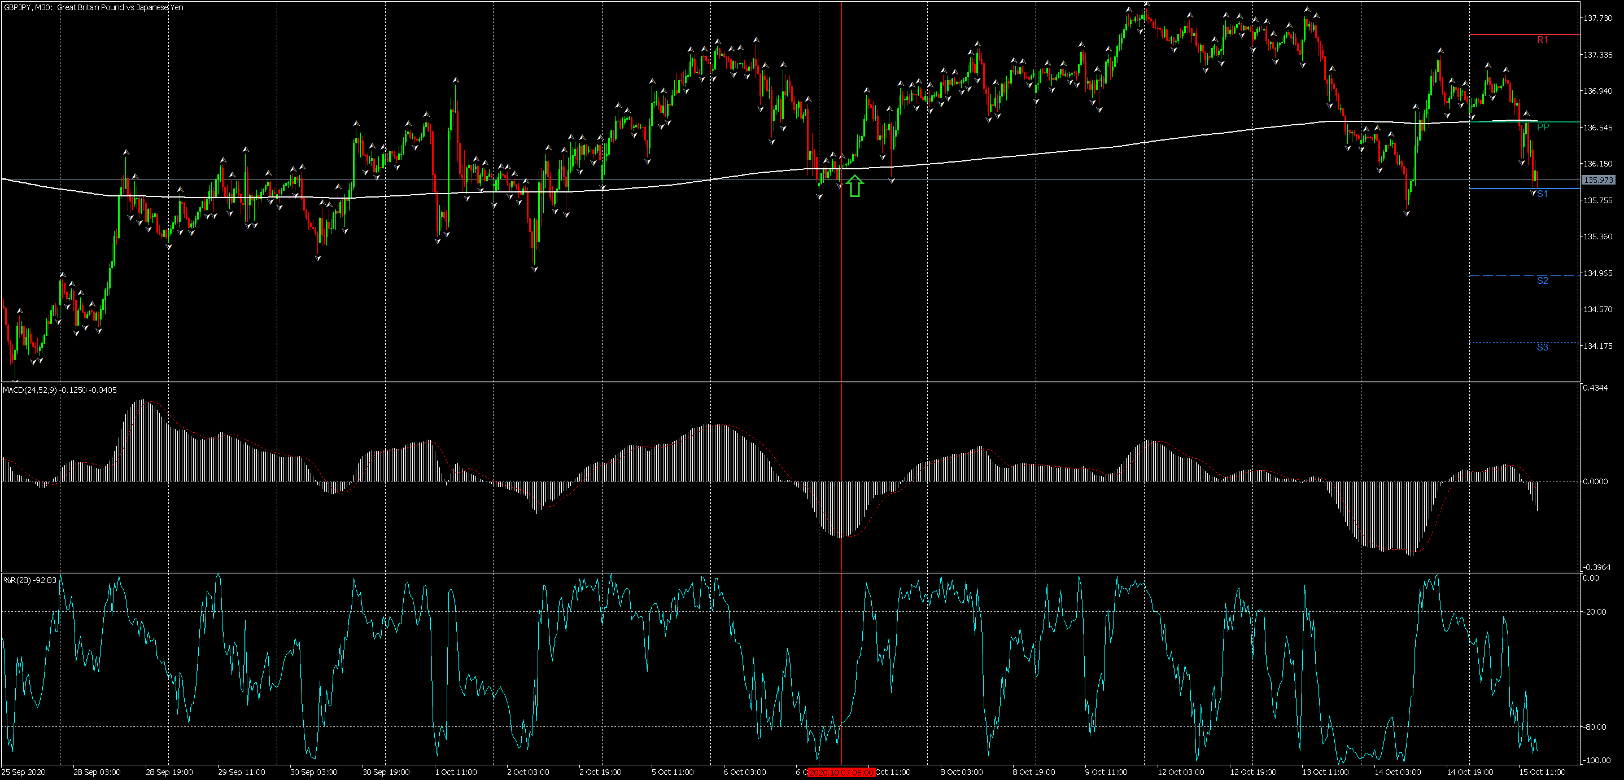Viewport: 1624px width, 780px height.
Task: Click time axis label 6 Oct 03:00
Action: pos(745,773)
